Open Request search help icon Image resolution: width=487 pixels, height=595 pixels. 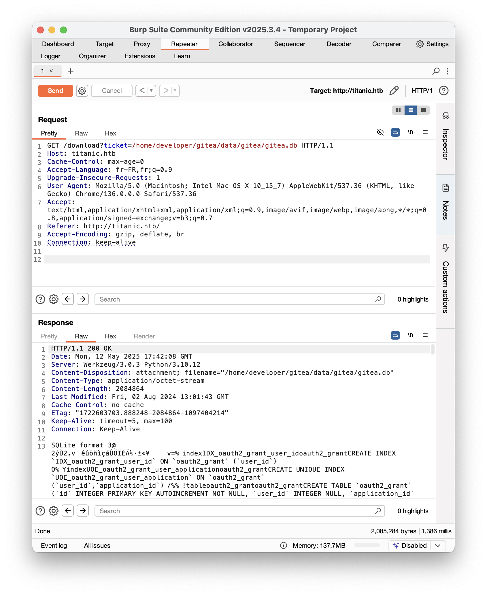pos(40,300)
